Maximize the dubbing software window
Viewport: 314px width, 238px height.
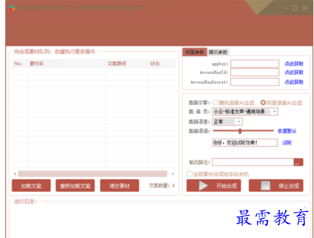point(295,8)
